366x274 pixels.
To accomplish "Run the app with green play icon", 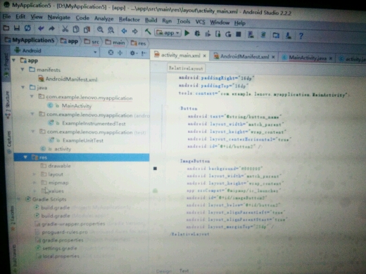I will click(187, 33).
